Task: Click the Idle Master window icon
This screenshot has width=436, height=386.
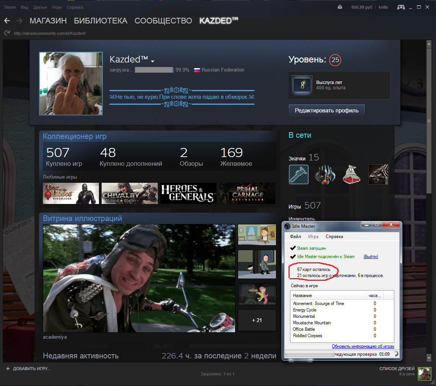Action: [287, 226]
